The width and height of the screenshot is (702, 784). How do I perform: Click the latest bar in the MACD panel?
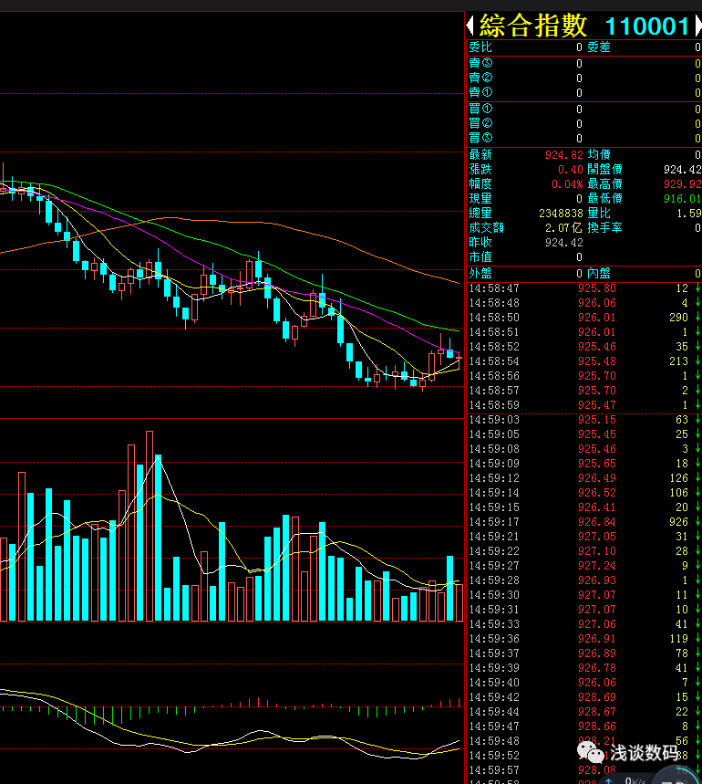[459, 703]
